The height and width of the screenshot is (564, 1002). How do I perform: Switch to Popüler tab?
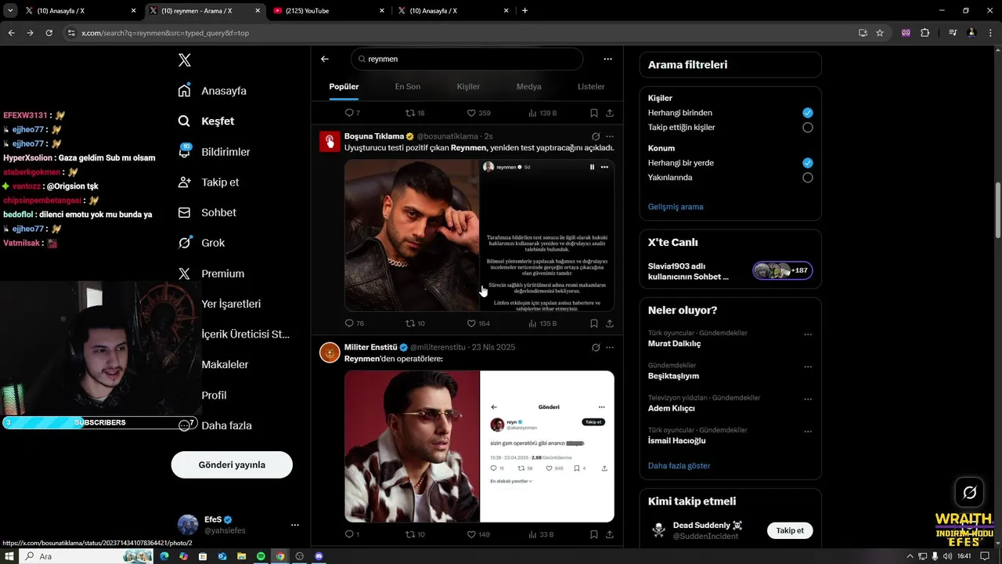click(344, 86)
